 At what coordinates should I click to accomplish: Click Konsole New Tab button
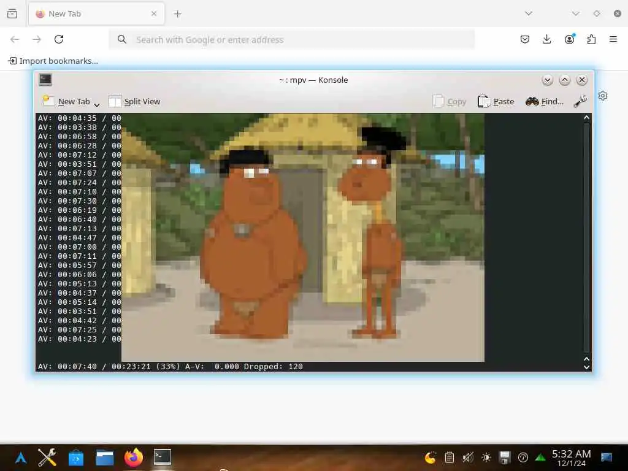(x=66, y=101)
